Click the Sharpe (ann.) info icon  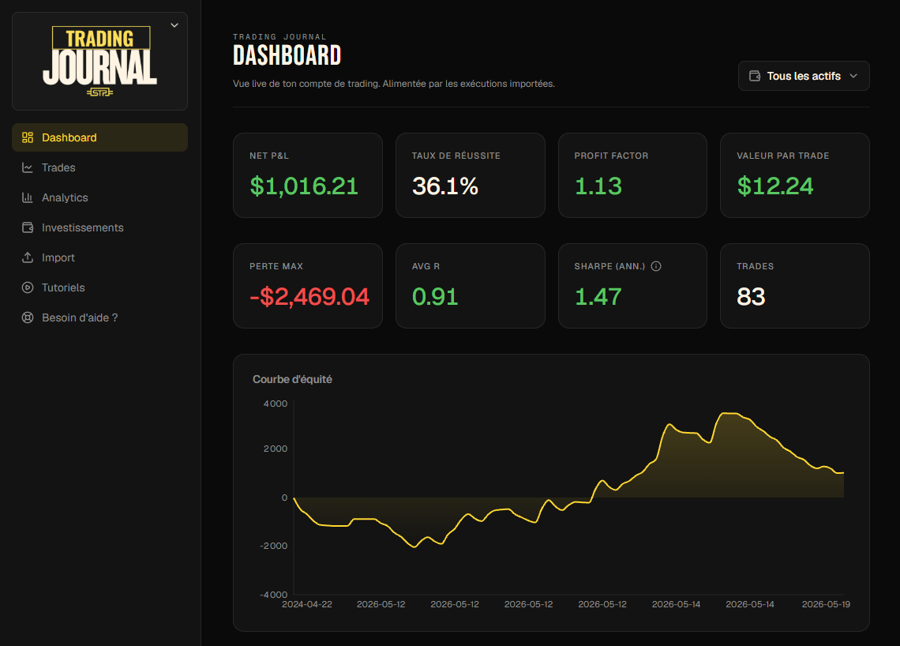[656, 266]
